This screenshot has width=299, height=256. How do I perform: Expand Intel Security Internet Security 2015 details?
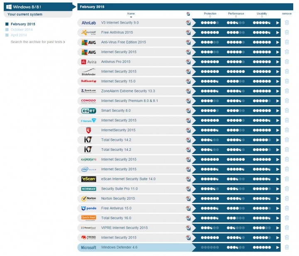(x=278, y=169)
